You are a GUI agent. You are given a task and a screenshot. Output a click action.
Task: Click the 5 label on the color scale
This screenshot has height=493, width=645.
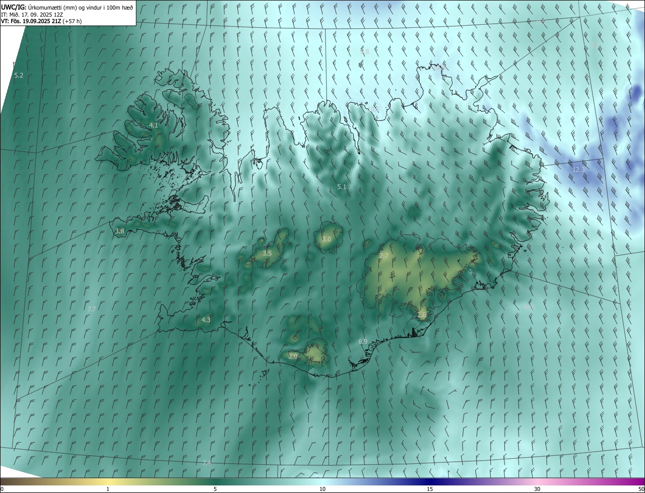[215, 489]
